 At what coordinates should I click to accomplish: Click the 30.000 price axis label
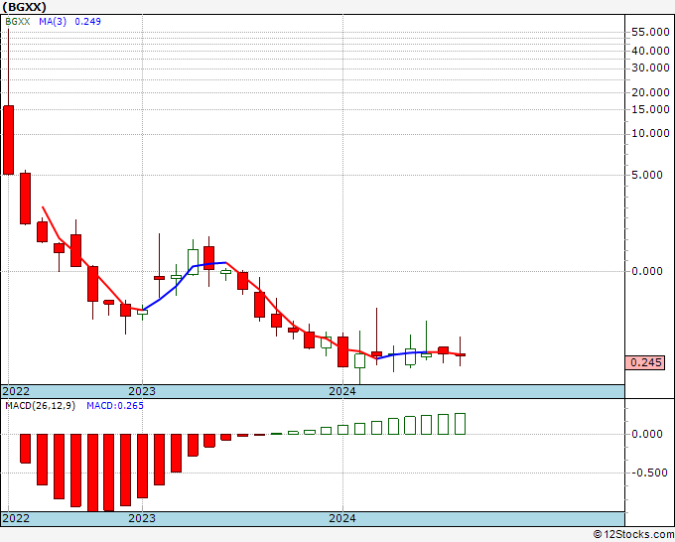(x=650, y=68)
